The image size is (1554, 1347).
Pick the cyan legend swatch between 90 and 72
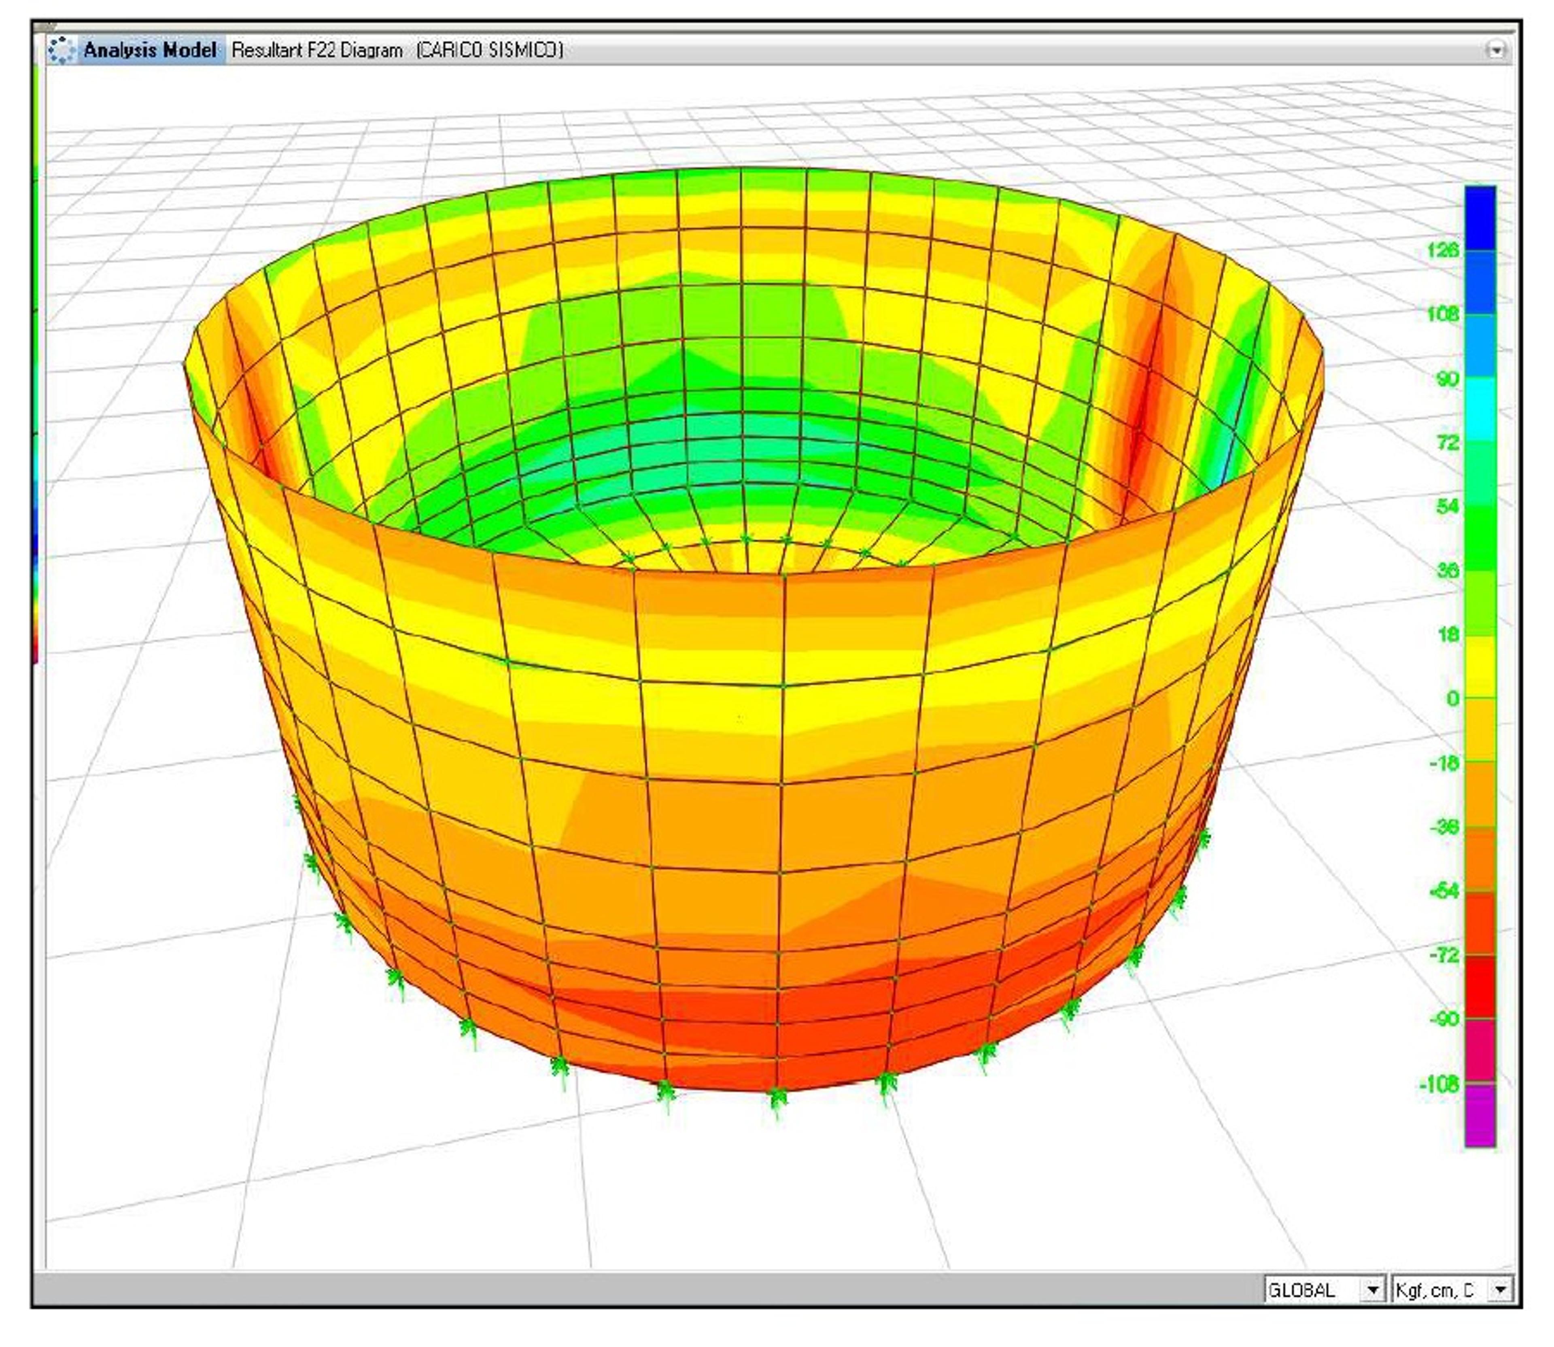(1480, 409)
